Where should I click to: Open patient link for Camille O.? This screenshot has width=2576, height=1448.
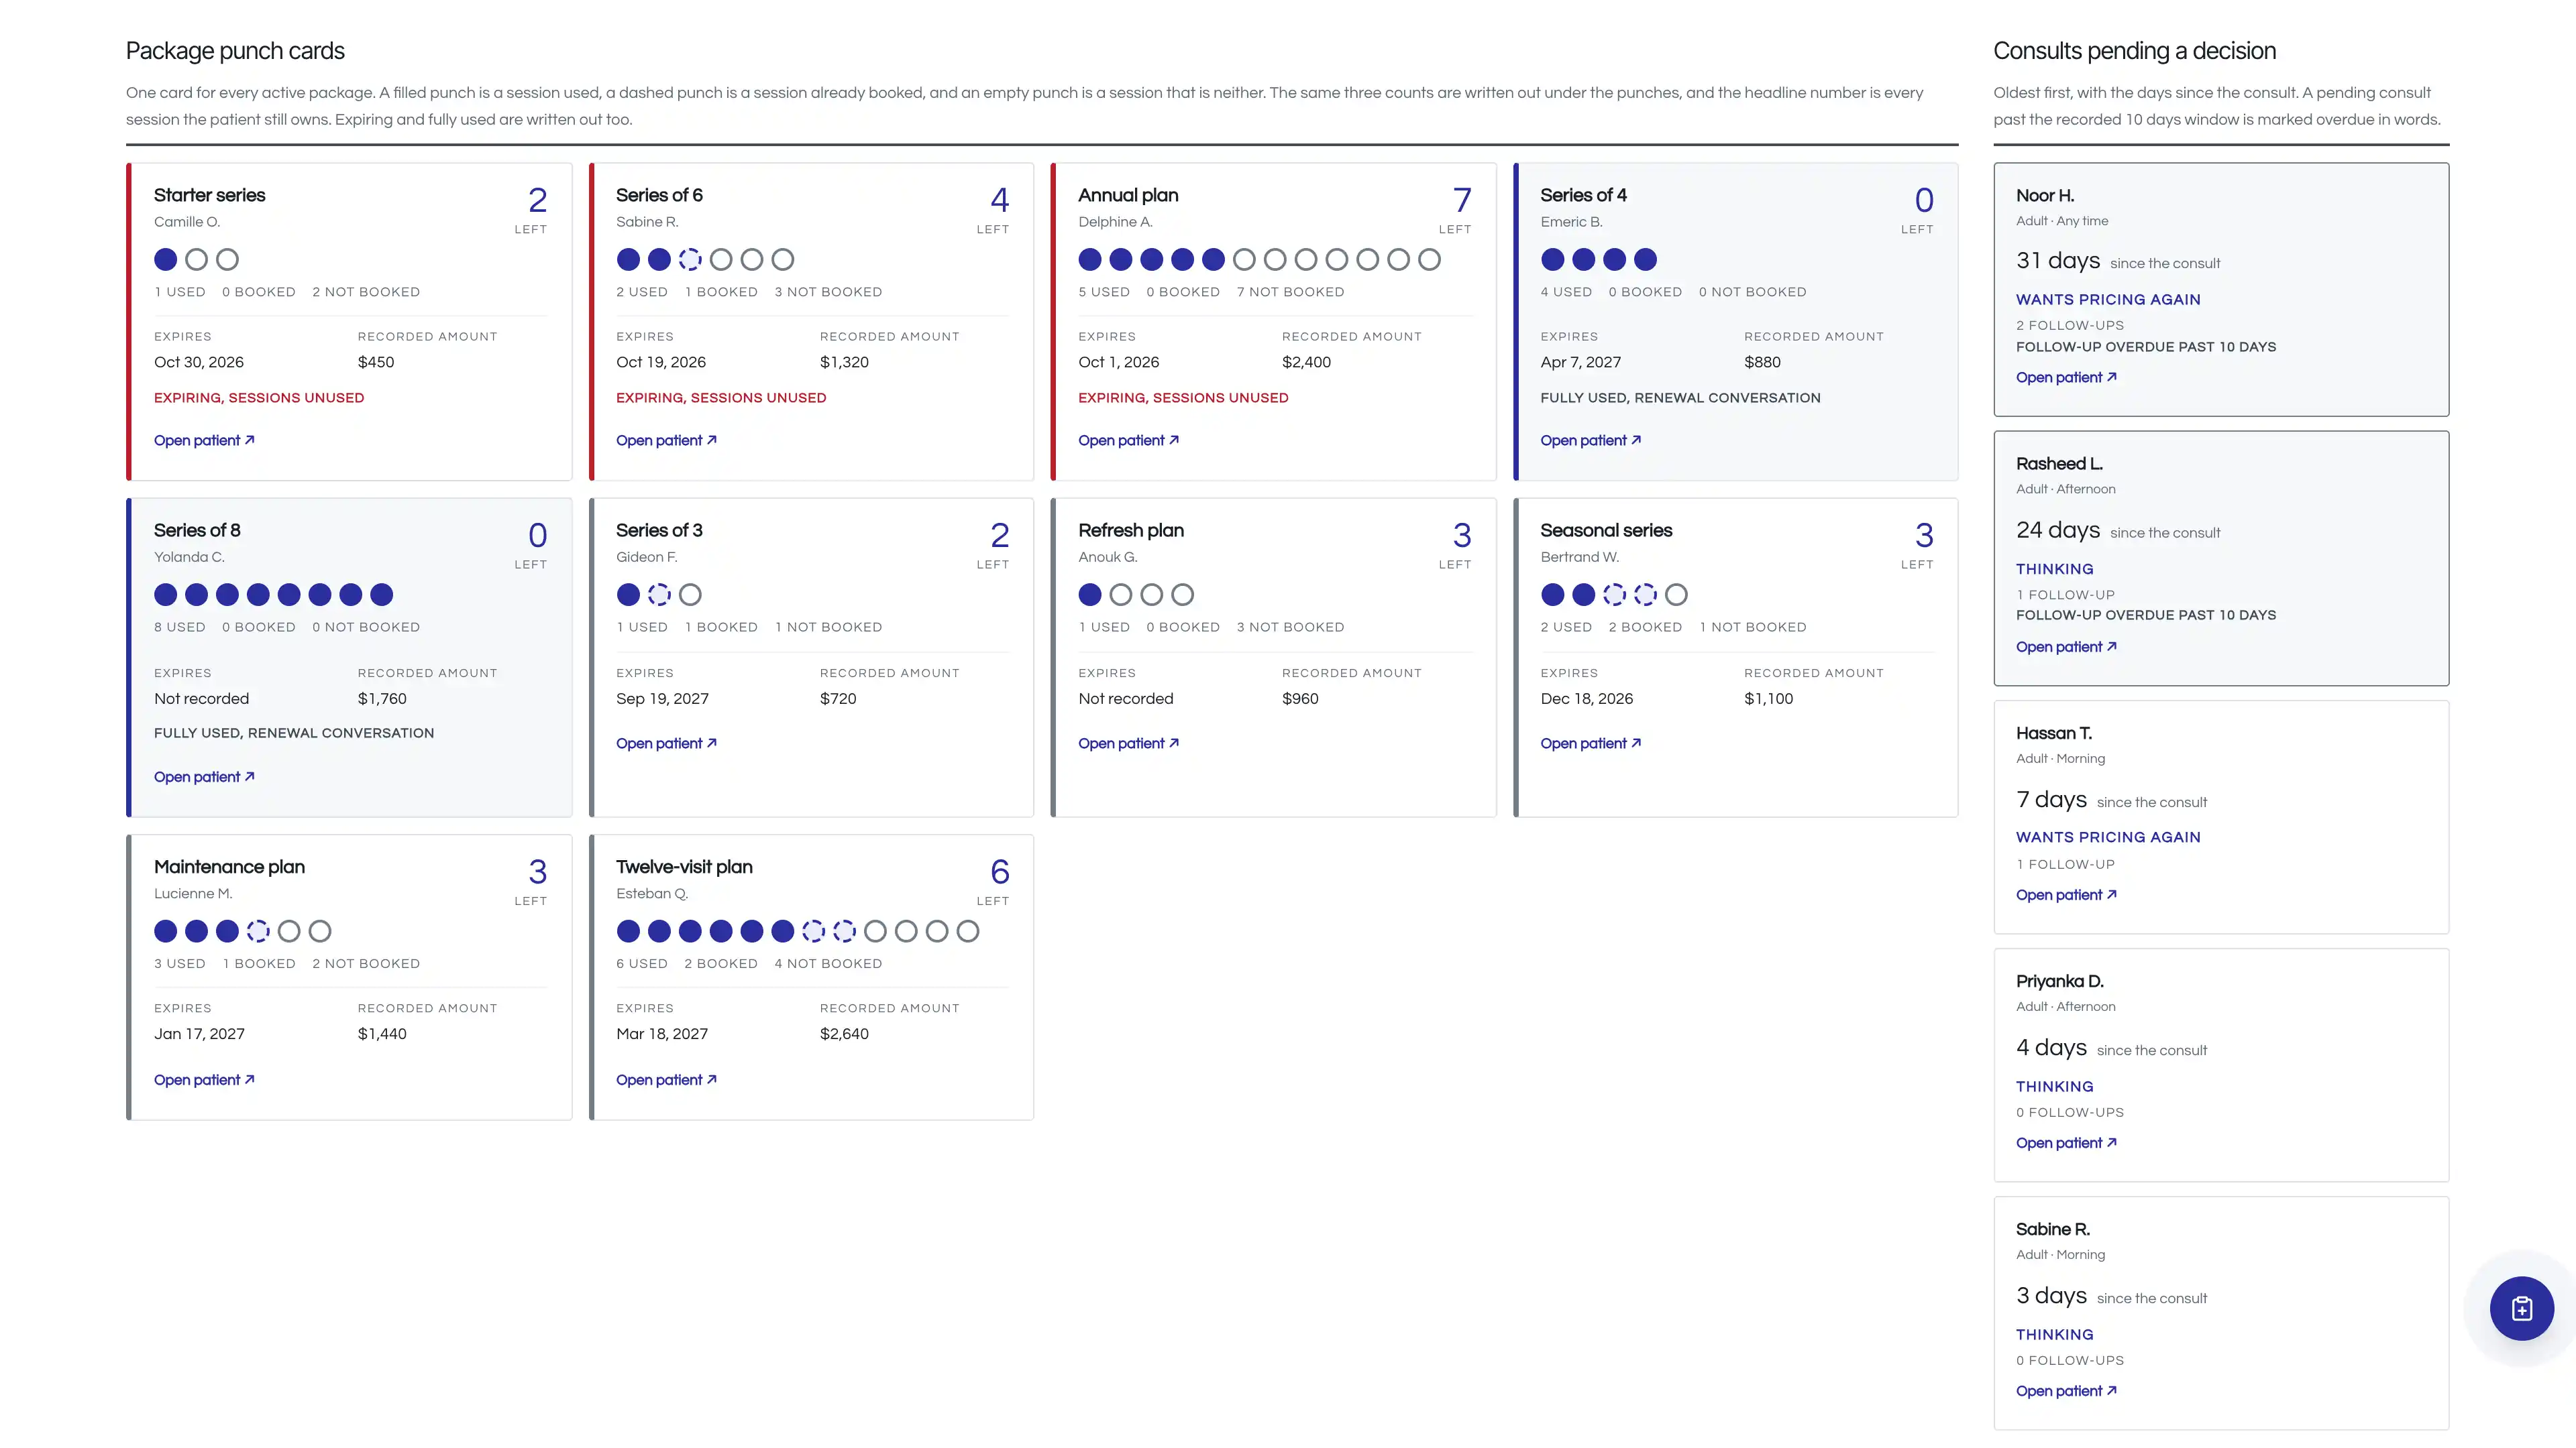[204, 440]
